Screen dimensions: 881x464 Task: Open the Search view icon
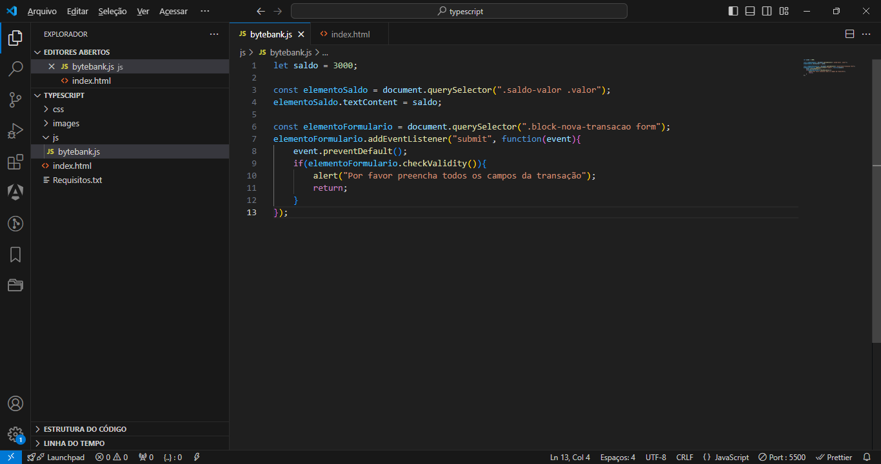[x=15, y=69]
